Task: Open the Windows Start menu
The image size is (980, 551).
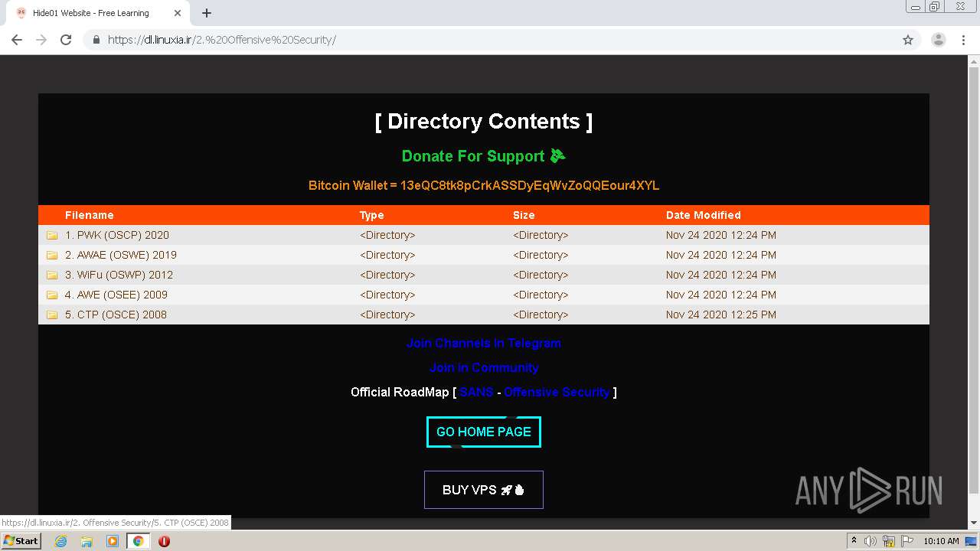Action: (21, 540)
